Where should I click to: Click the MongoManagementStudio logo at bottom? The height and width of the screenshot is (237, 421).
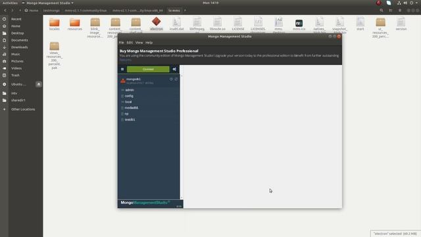pyautogui.click(x=145, y=202)
